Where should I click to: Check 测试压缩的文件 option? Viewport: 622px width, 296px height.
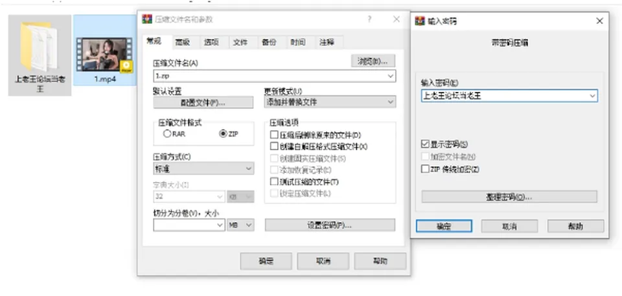(274, 182)
